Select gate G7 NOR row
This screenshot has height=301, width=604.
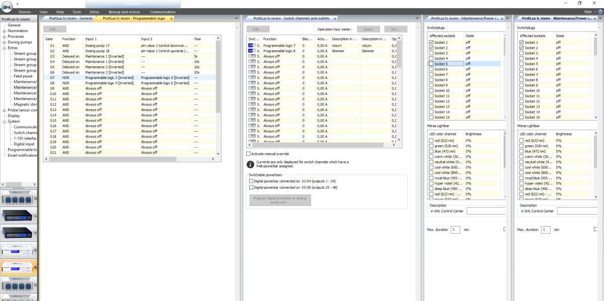tap(130, 78)
